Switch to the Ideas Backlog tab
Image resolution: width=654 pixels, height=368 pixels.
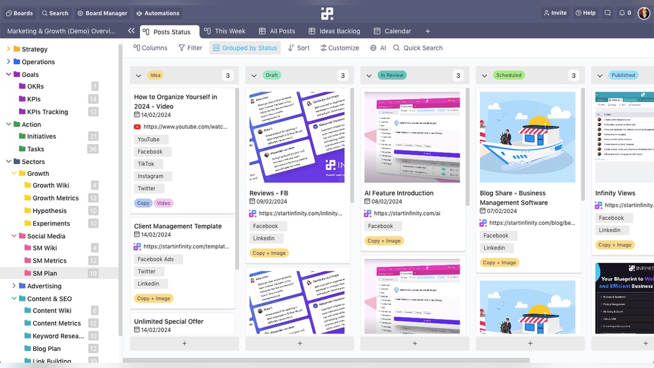coord(334,31)
